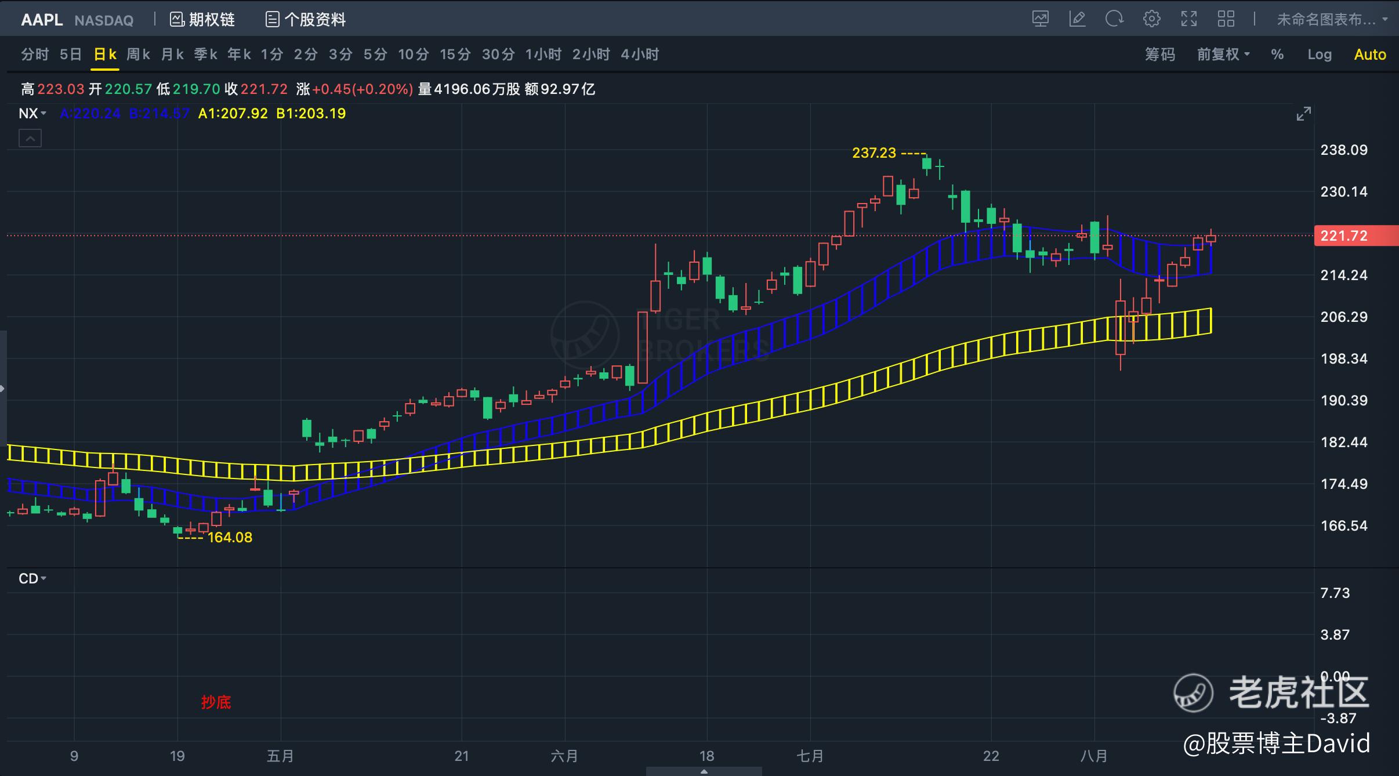
Task: Expand the bottom panel arrow handle
Action: pos(704,771)
